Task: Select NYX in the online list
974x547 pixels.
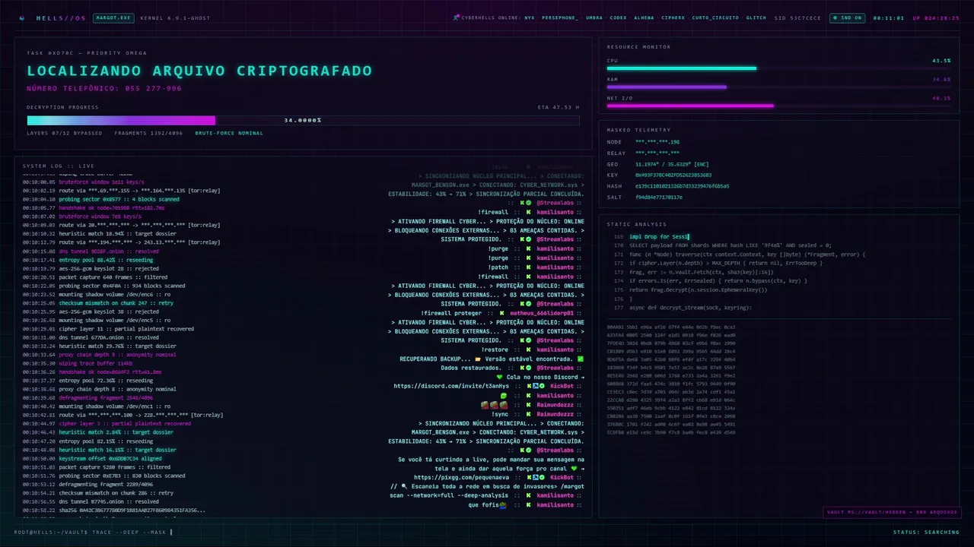Action: (x=530, y=17)
